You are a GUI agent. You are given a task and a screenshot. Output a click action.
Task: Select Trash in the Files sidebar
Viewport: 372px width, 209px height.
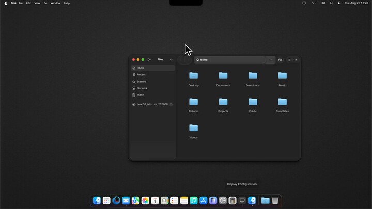pos(153,95)
